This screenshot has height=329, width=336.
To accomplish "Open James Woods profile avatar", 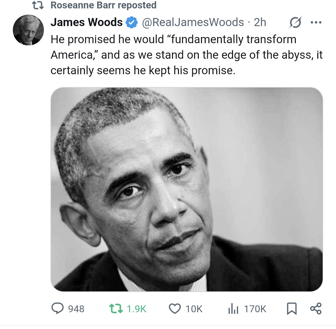I will tap(28, 30).
